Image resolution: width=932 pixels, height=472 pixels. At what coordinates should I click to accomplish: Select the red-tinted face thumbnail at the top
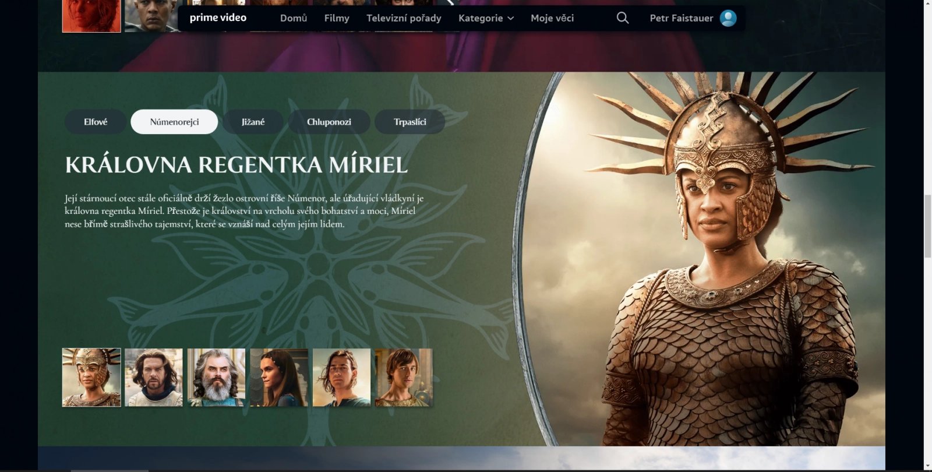tap(91, 16)
